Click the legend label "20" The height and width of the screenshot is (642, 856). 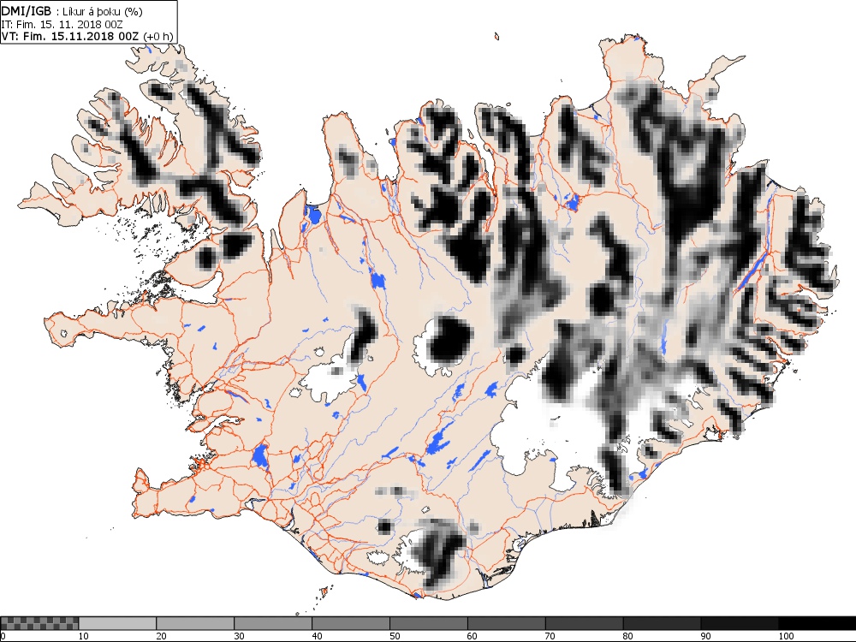pyautogui.click(x=162, y=636)
